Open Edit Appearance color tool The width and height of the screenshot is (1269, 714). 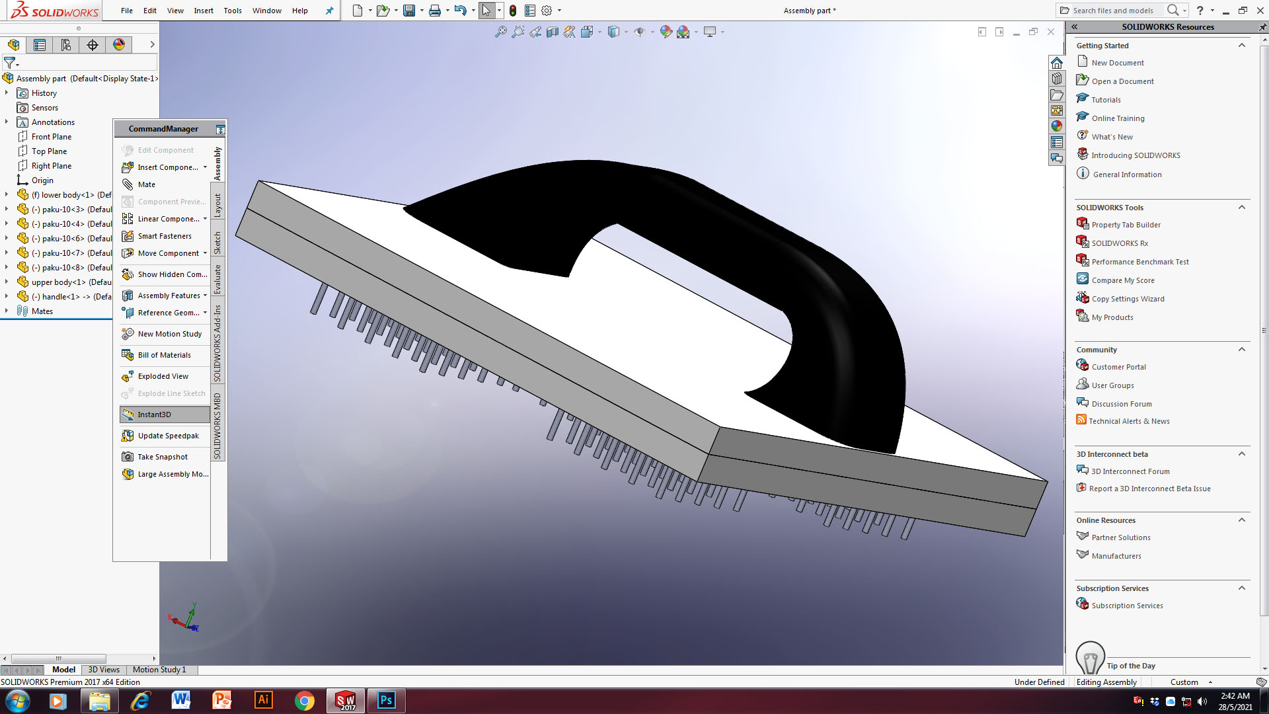click(x=666, y=32)
